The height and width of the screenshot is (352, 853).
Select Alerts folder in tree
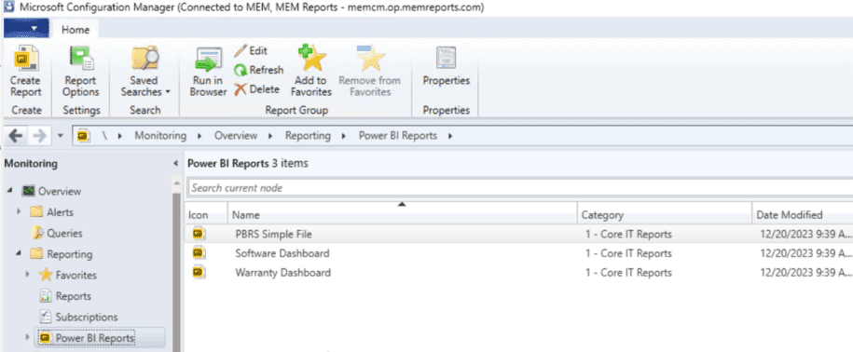click(51, 212)
